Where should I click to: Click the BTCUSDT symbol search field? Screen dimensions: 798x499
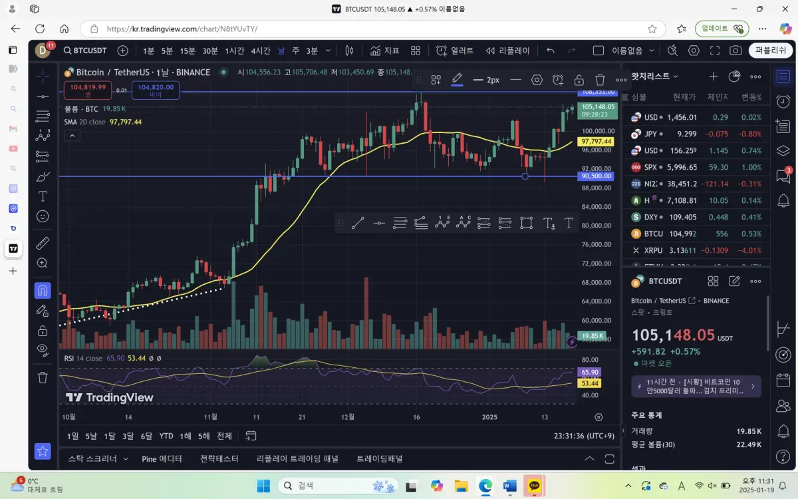[x=85, y=51]
